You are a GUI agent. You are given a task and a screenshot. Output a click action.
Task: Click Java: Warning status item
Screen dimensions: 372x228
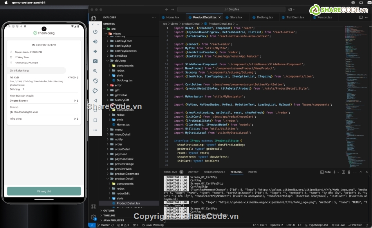point(153,225)
